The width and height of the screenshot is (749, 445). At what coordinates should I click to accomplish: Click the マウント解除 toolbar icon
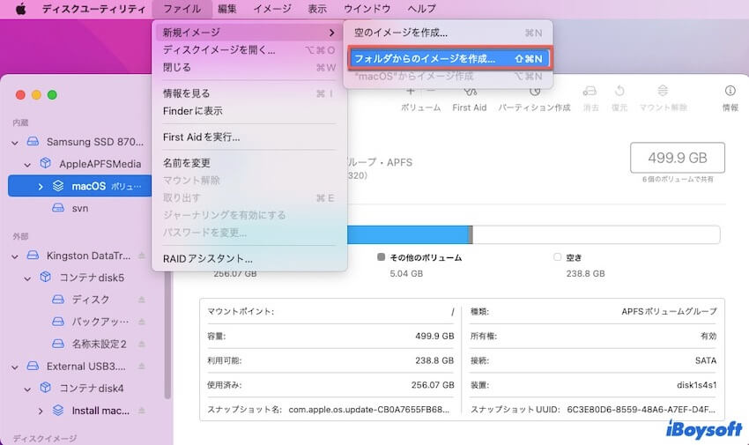coord(663,91)
